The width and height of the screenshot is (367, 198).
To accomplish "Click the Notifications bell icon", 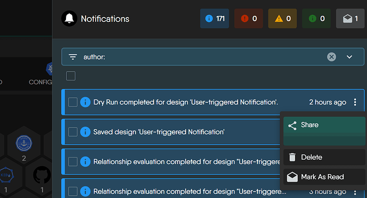I will [x=69, y=19].
